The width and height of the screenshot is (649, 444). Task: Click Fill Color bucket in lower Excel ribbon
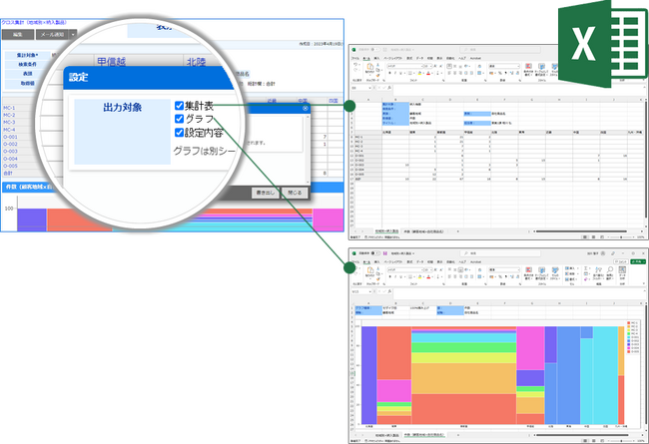click(x=419, y=276)
